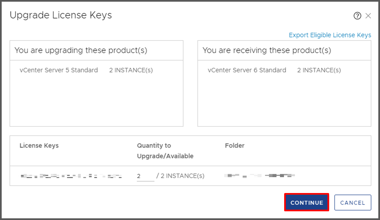Screen dimensions: 380x220
Task: Select vCenter Server 6 Standard entry
Action: (x=247, y=70)
